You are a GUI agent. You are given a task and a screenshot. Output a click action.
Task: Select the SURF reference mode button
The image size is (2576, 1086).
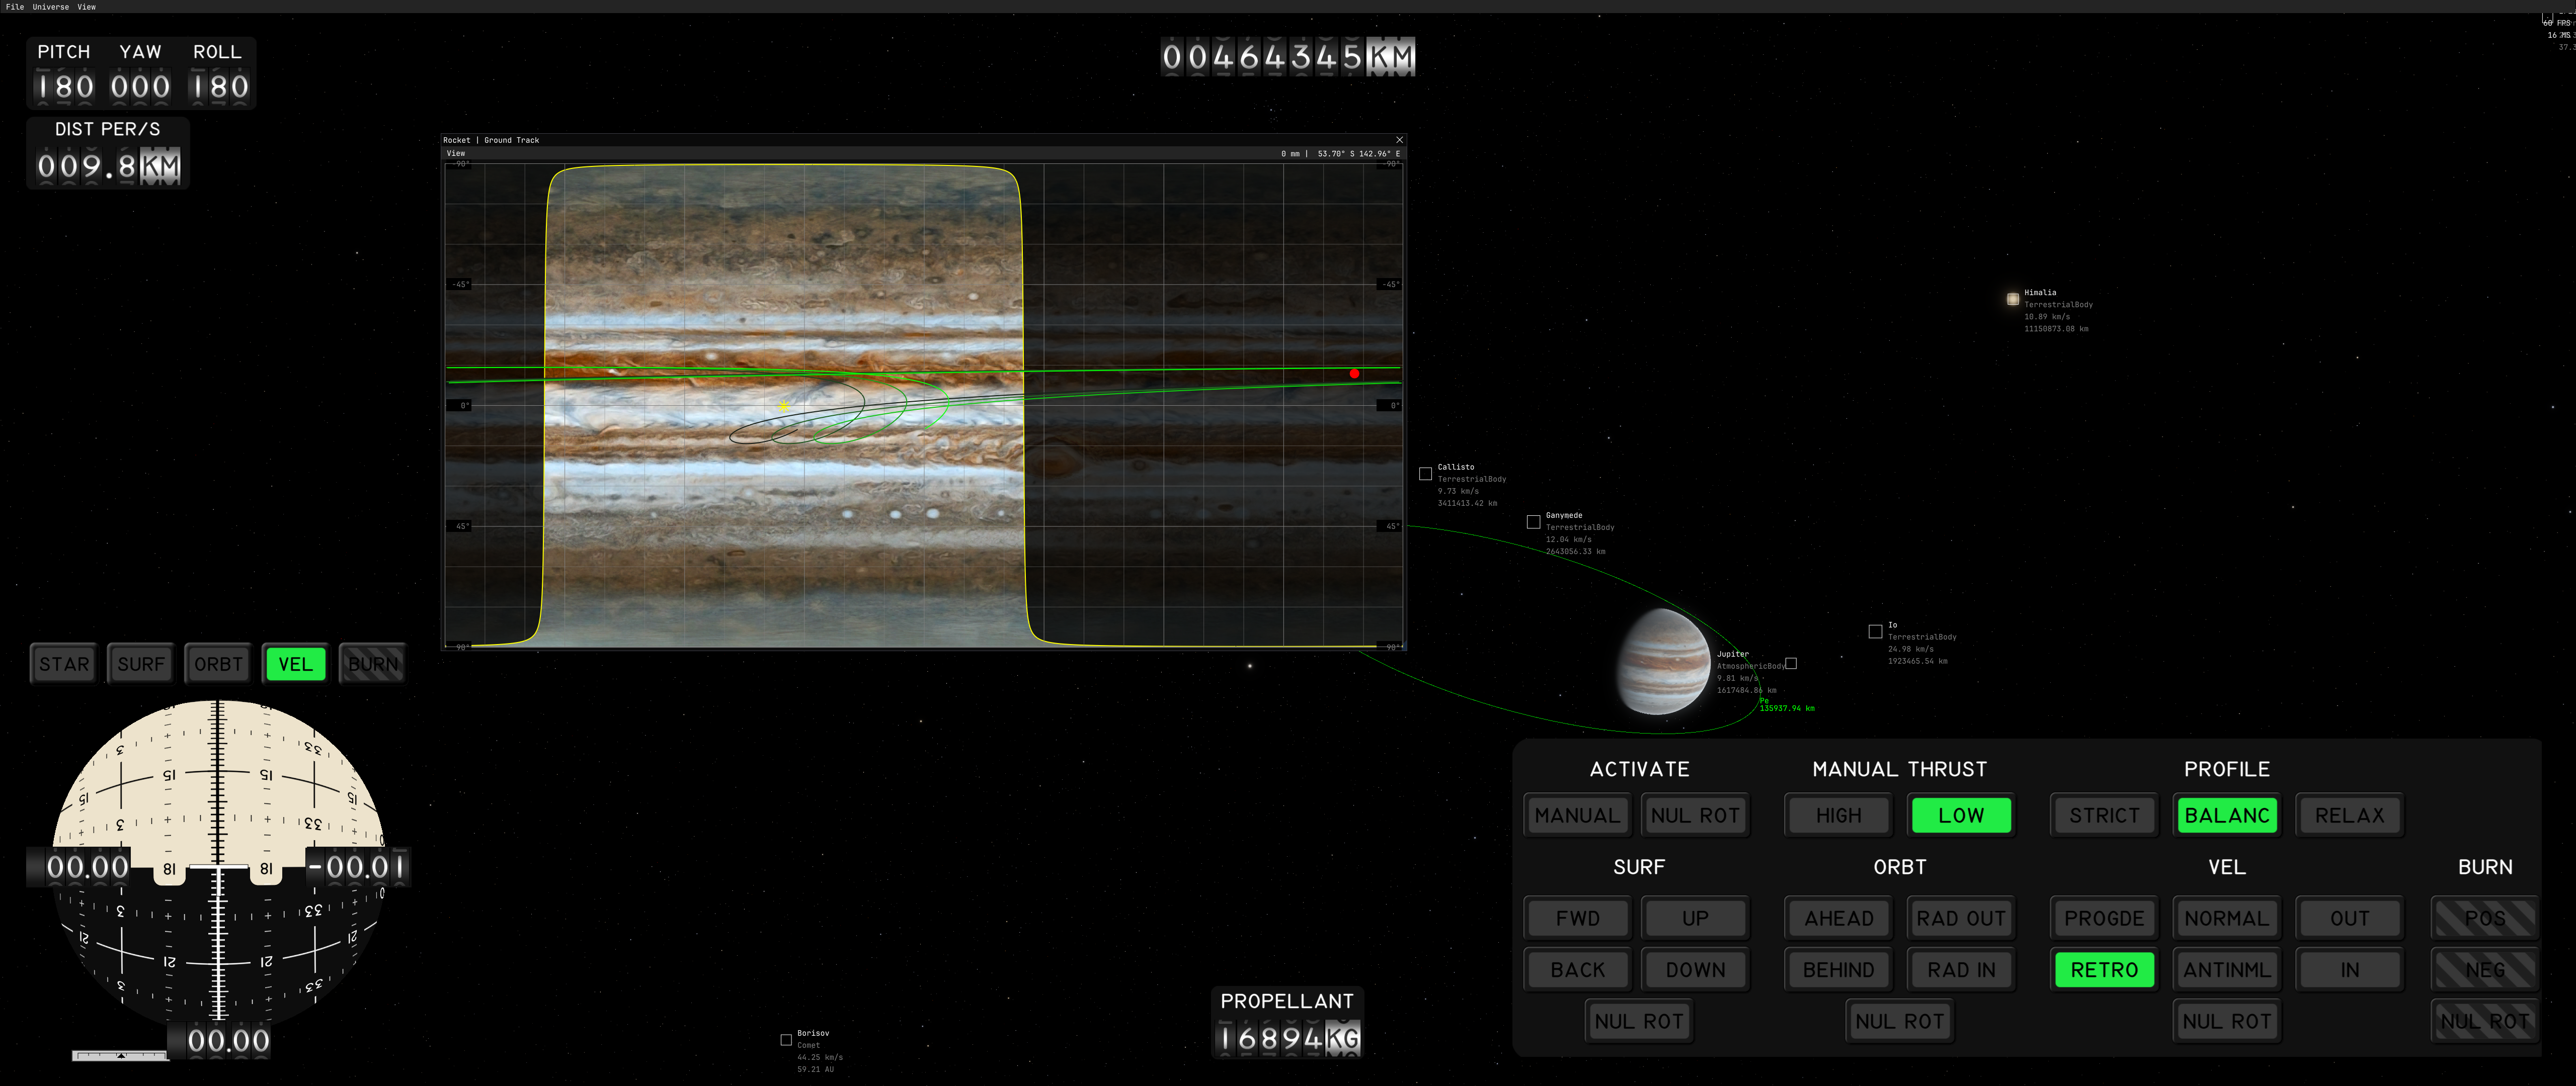[x=141, y=664]
